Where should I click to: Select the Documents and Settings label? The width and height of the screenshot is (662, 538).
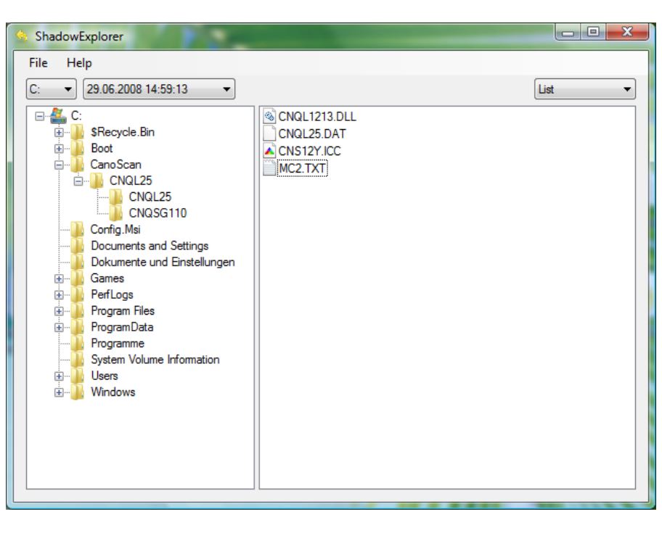pos(150,246)
